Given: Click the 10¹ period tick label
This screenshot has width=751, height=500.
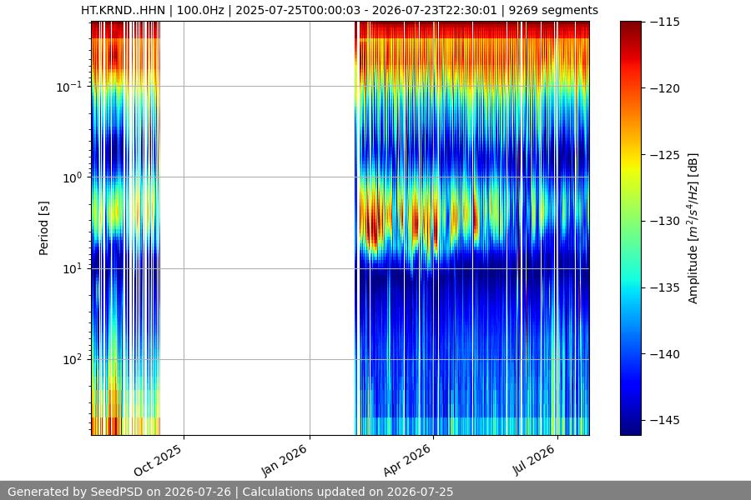Looking at the screenshot, I should pyautogui.click(x=73, y=268).
